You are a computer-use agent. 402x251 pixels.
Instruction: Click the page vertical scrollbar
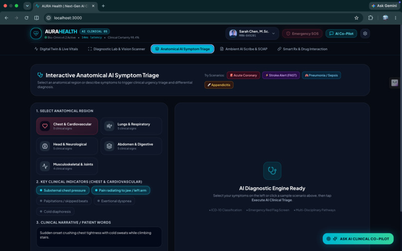401,118
